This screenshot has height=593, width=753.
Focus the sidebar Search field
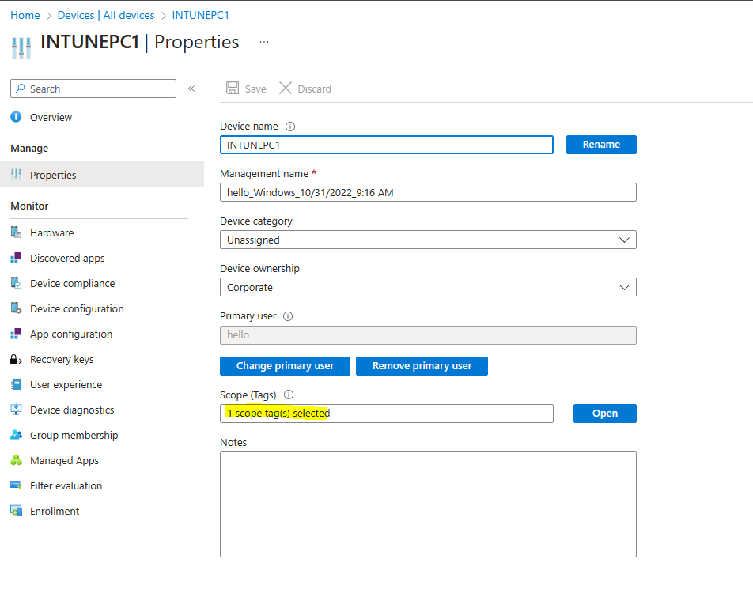click(x=93, y=89)
